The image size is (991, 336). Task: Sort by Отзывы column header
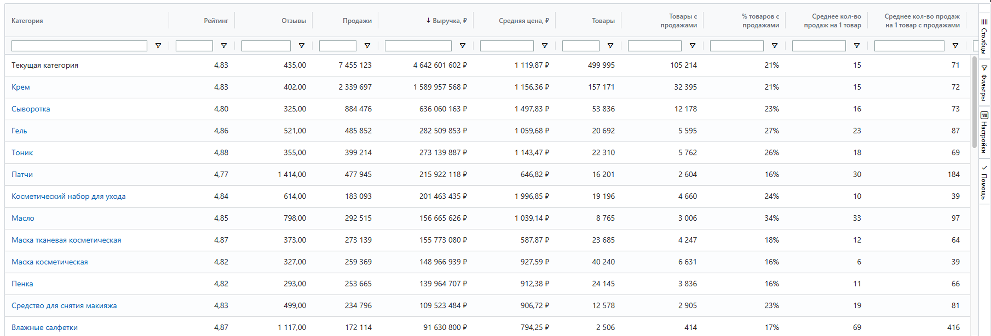click(x=293, y=21)
